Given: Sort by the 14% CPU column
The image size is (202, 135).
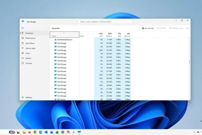Looking at the screenshot, I should (x=99, y=34).
